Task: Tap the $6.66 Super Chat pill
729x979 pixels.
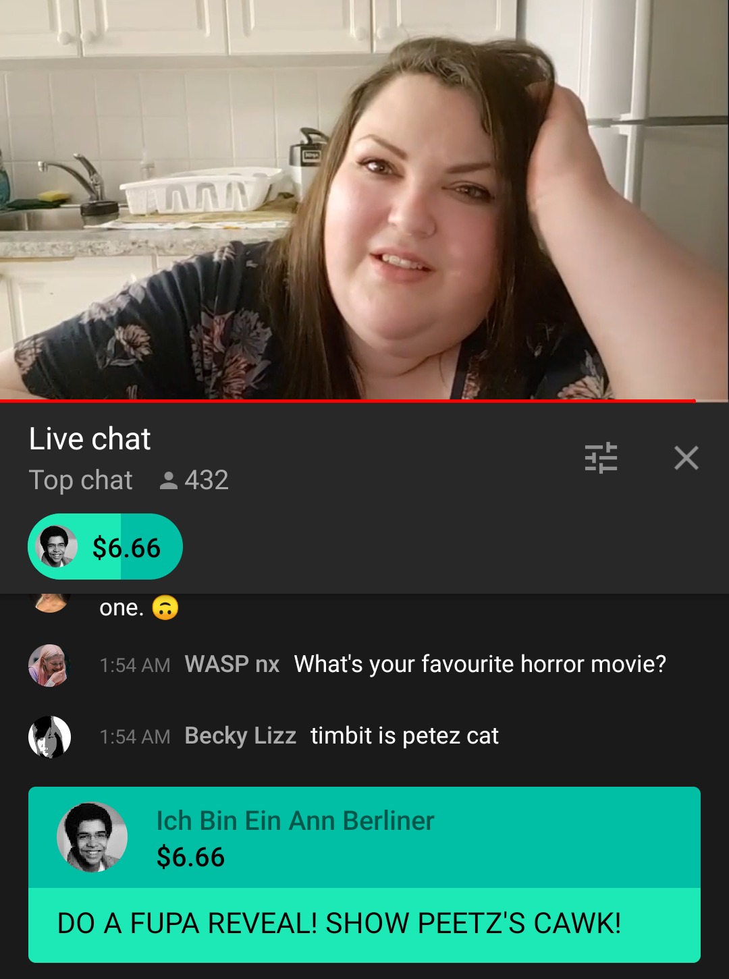Action: tap(105, 547)
